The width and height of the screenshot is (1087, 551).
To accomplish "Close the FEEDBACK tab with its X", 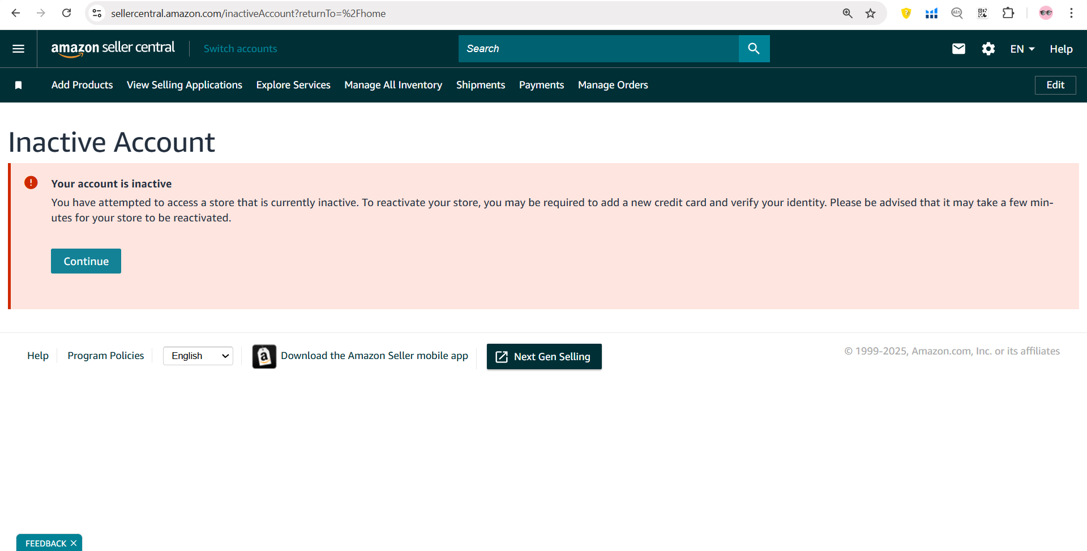I will (74, 543).
